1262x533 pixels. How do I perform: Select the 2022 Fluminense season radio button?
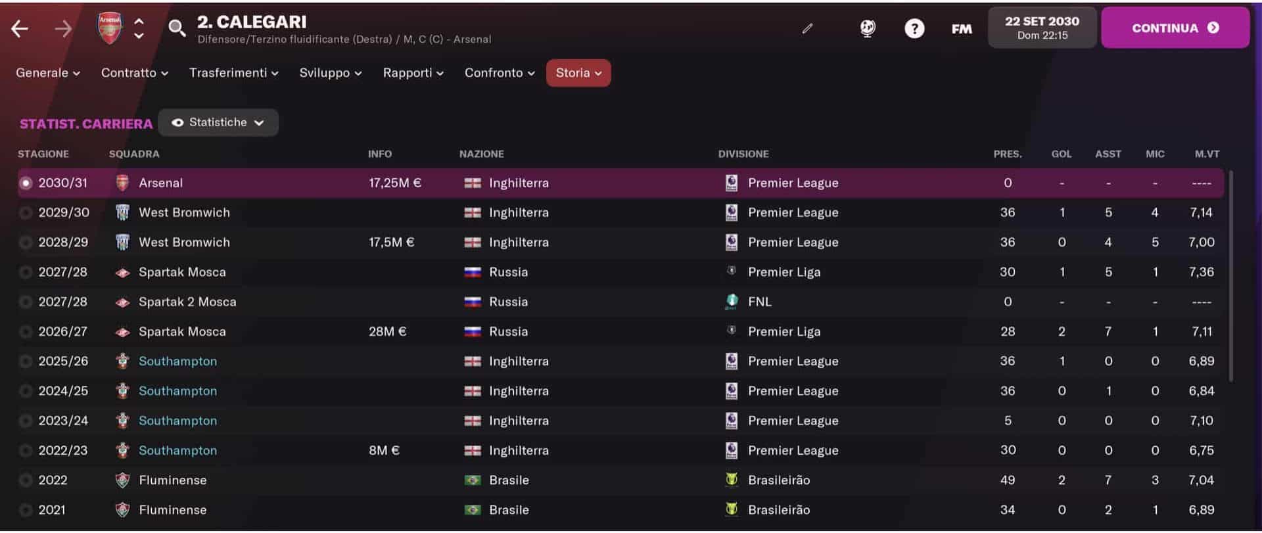[x=26, y=480]
